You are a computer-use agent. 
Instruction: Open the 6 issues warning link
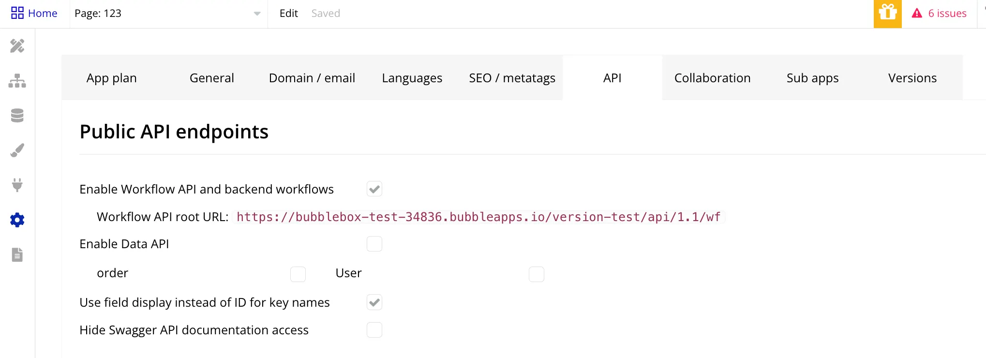(x=939, y=14)
